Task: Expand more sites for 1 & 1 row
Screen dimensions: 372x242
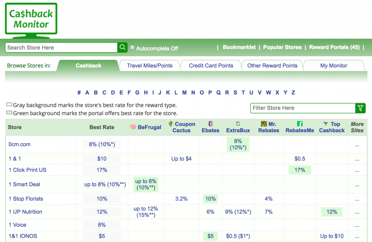Action: coord(357,159)
